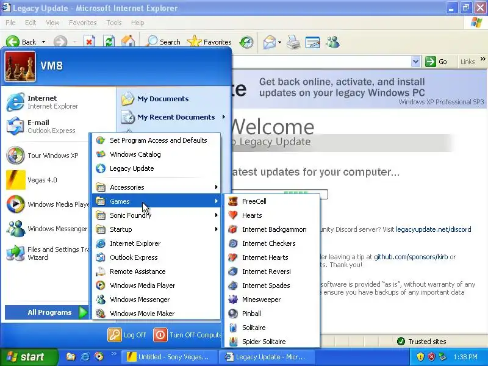488x366 pixels.
Task: Start Minesweeper
Action: [x=272, y=300]
